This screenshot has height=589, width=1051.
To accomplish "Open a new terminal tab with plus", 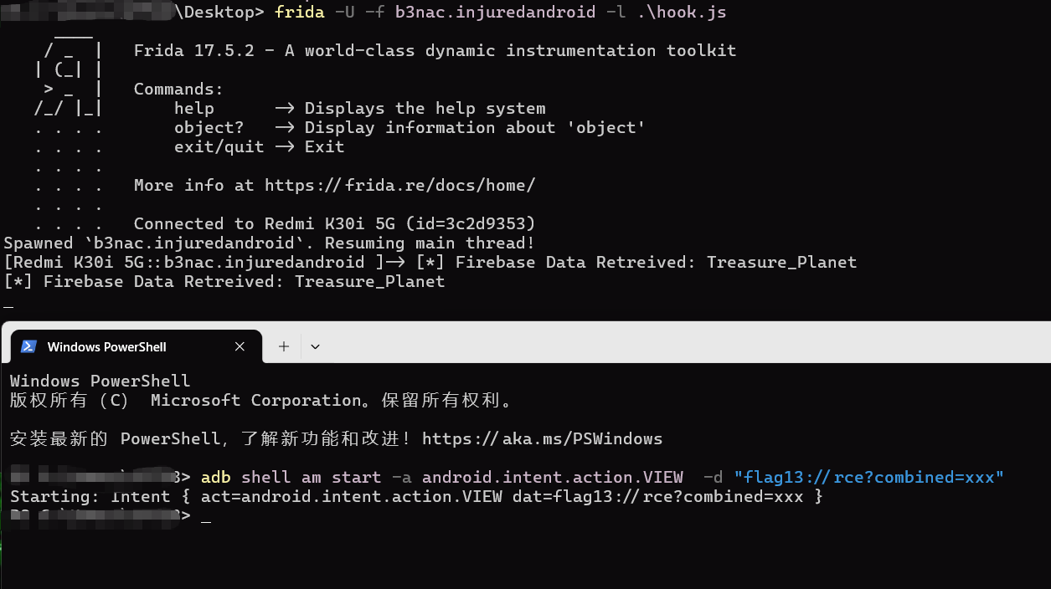I will [284, 346].
